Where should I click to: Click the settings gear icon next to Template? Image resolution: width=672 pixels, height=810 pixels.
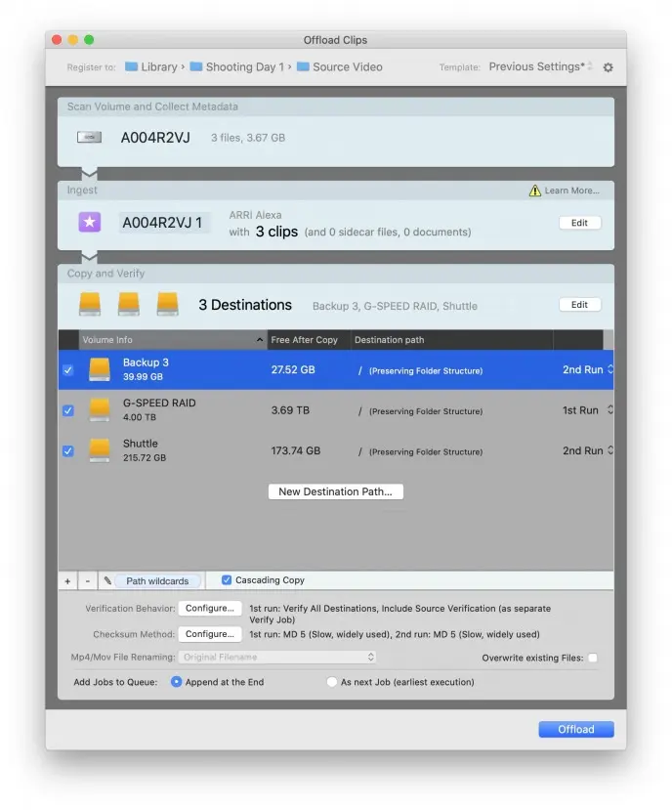pos(609,67)
